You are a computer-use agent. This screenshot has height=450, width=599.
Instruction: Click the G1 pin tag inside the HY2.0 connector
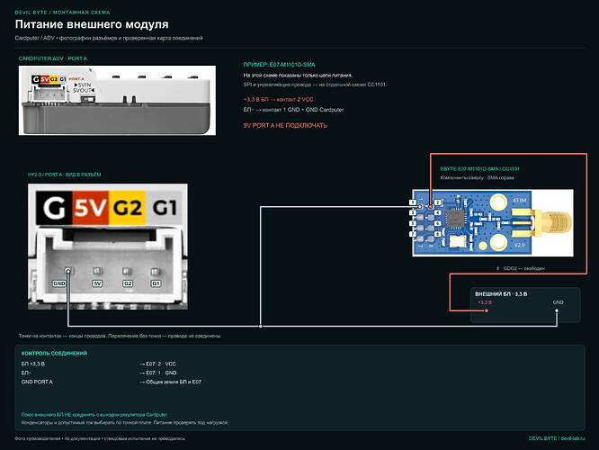coord(156,283)
